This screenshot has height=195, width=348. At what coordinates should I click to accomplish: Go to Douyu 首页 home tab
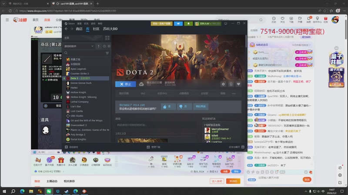click(x=36, y=20)
